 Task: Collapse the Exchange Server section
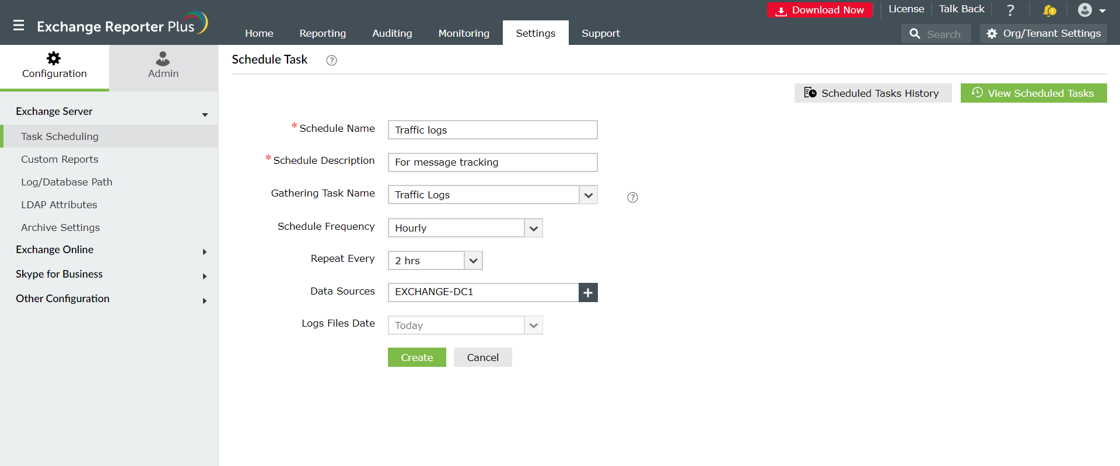point(205,114)
